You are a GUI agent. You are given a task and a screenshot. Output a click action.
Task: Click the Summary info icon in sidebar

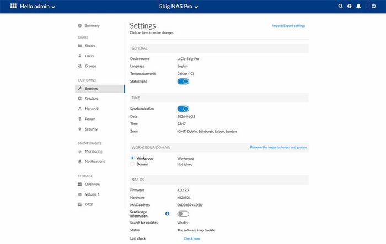(x=80, y=25)
